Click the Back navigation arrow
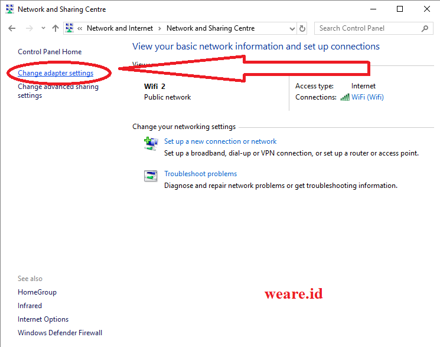Screen dimensions: 440x347 point(12,28)
